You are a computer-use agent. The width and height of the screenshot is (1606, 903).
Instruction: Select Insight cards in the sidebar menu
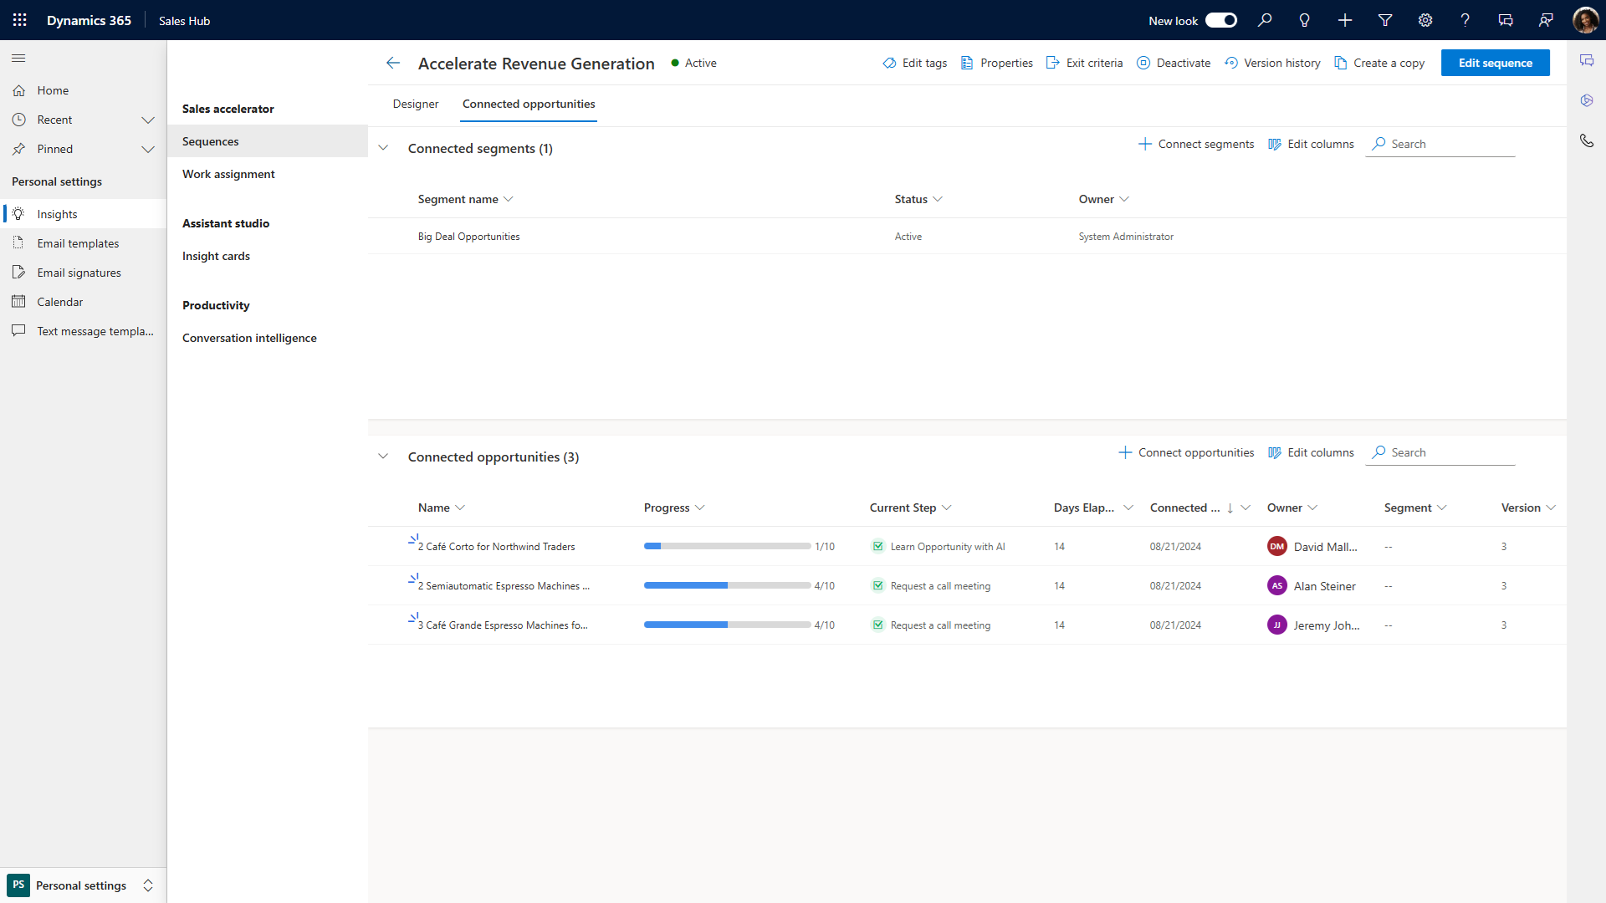coord(216,256)
